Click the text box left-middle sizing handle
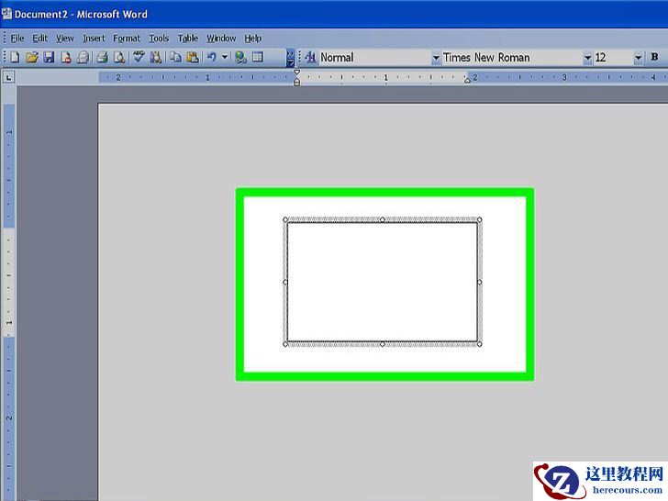This screenshot has width=668, height=501. coord(285,282)
